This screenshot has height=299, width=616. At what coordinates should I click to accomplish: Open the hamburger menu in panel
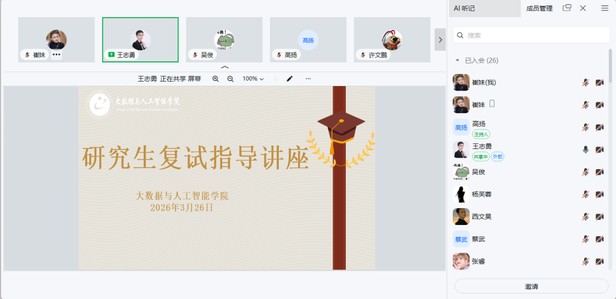click(x=604, y=8)
